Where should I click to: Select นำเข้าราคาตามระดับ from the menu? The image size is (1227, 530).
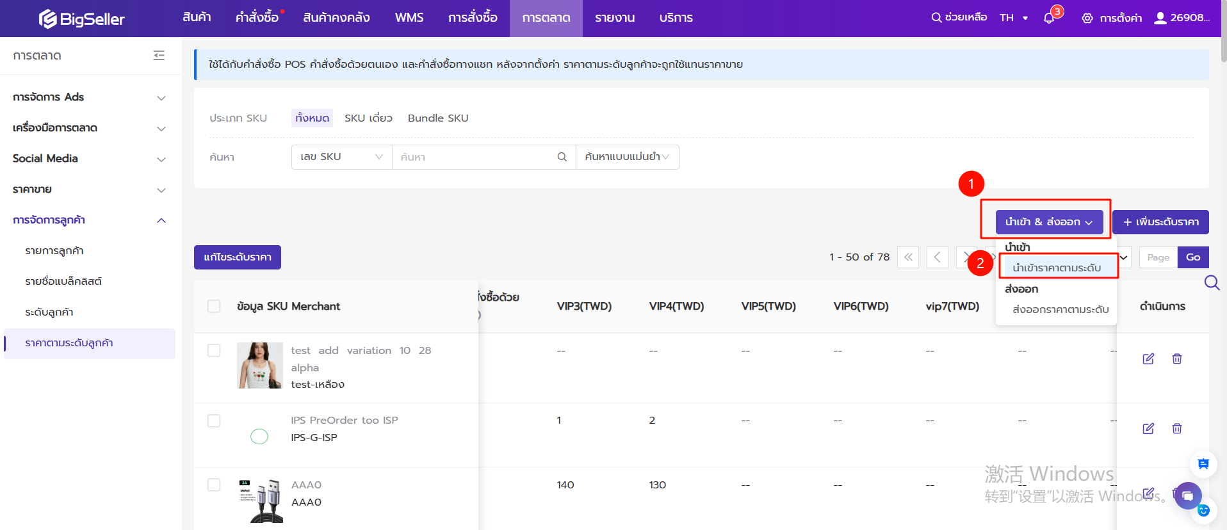[1057, 268]
